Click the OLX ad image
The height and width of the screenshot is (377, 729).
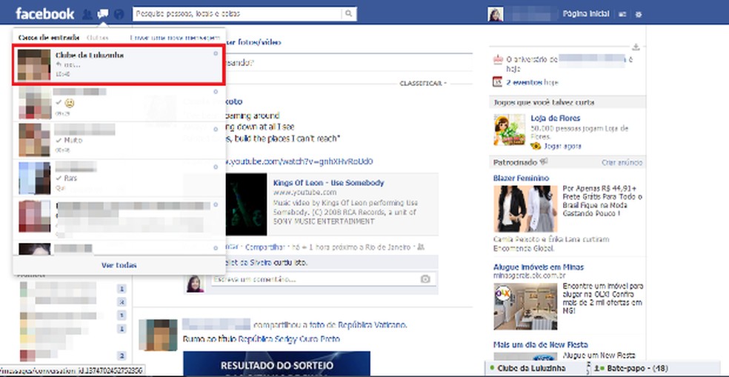[x=525, y=307]
